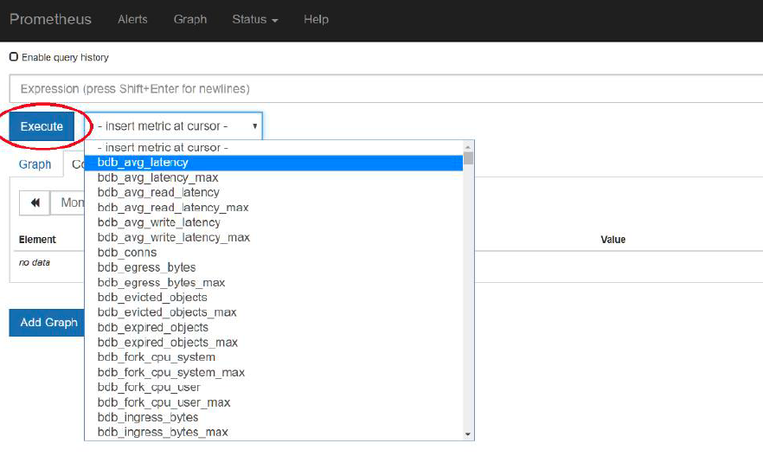
Task: Choose bdb_fork_cpu_system metric
Action: 274,357
